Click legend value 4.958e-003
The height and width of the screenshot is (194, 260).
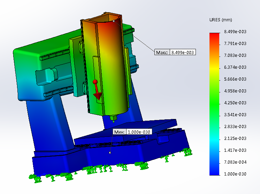pyautogui.click(x=235, y=91)
